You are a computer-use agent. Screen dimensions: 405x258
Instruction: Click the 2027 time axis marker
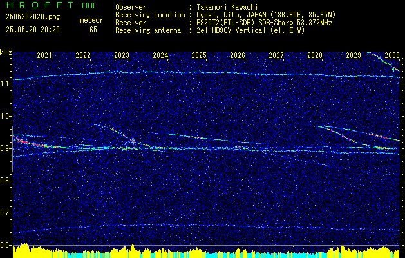click(x=276, y=55)
